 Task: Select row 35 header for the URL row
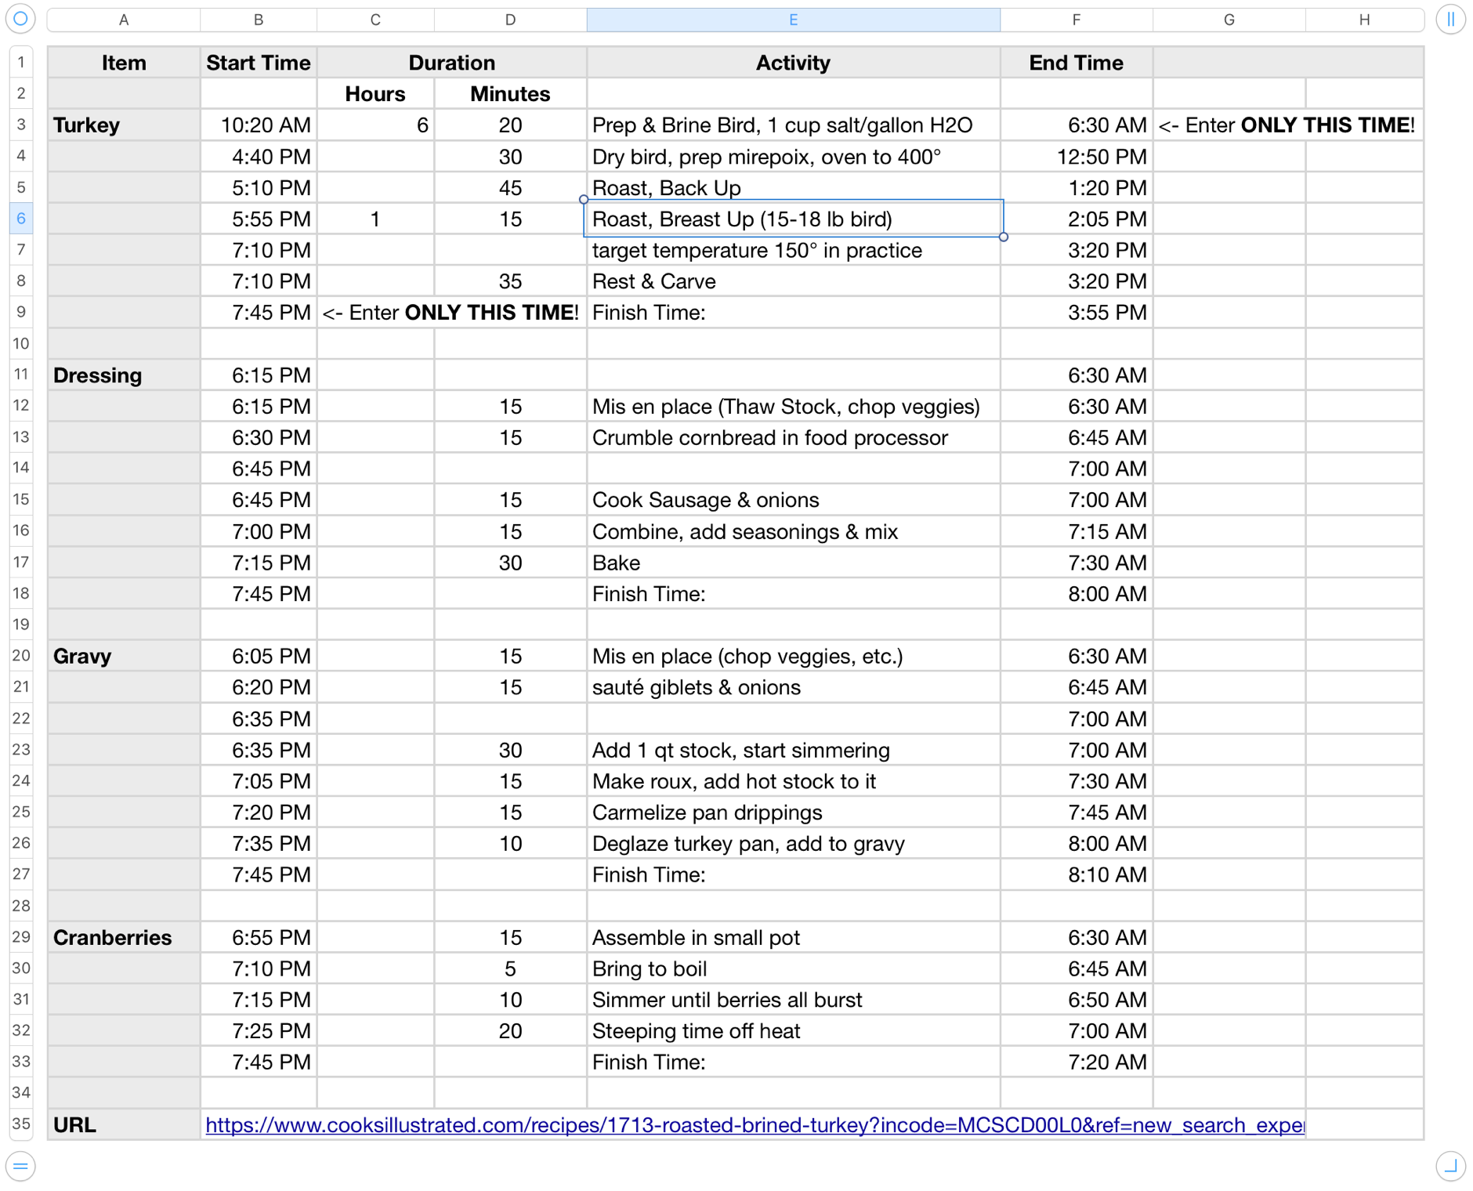21,1124
